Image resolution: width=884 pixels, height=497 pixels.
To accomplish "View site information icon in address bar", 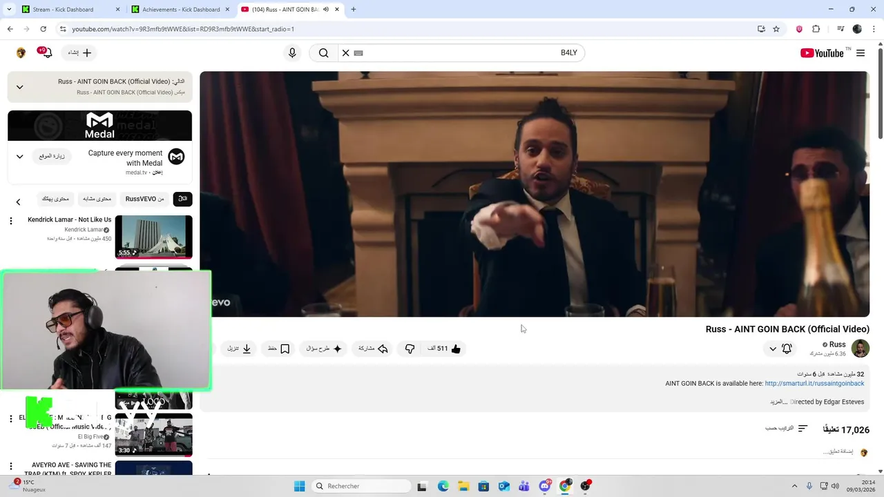I will 63,29.
